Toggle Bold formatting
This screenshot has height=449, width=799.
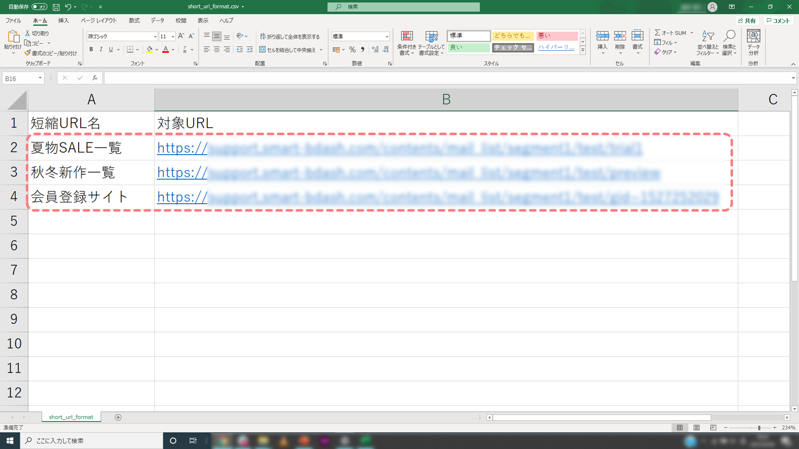pos(91,49)
